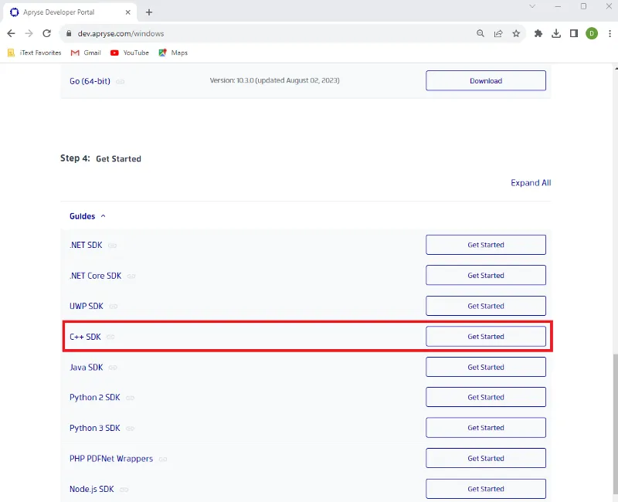Click the Java SDK label

click(87, 368)
